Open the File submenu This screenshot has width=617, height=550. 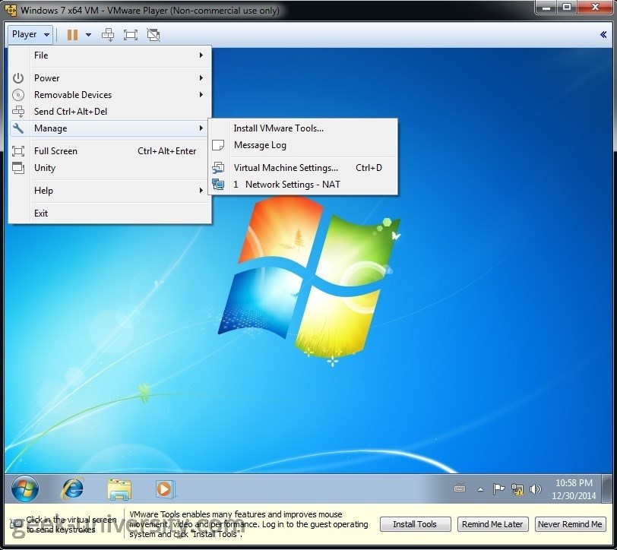click(x=110, y=55)
